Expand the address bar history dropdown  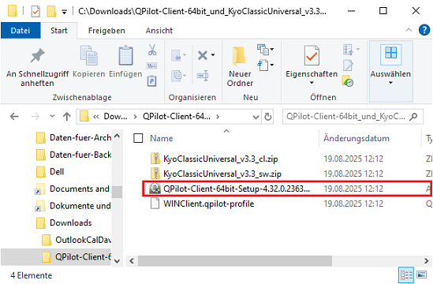(x=256, y=117)
